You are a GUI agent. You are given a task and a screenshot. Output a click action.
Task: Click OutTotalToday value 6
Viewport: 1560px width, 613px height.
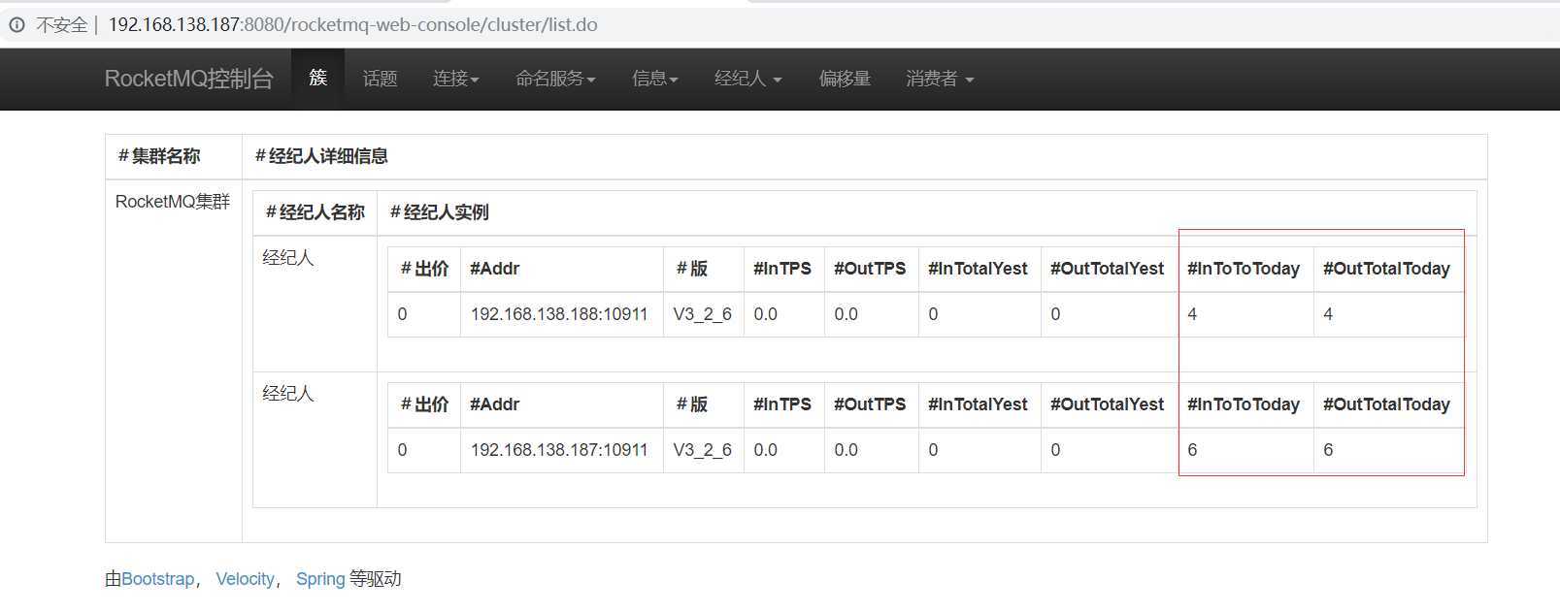pos(1328,450)
